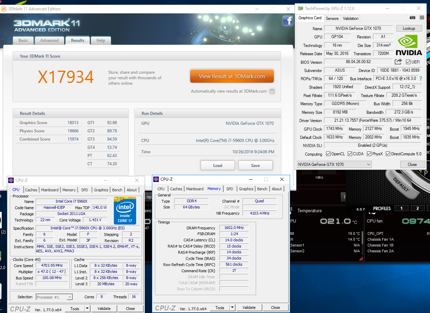Click the Combined Score value 15974
The width and height of the screenshot is (430, 313).
pos(73,139)
